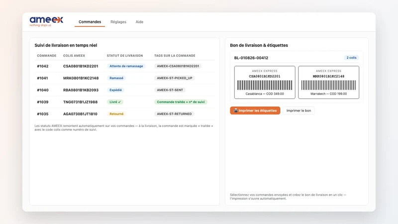Image resolution: width=398 pixels, height=224 pixels.
Task: Click the Expédié status badge
Action: (x=115, y=90)
